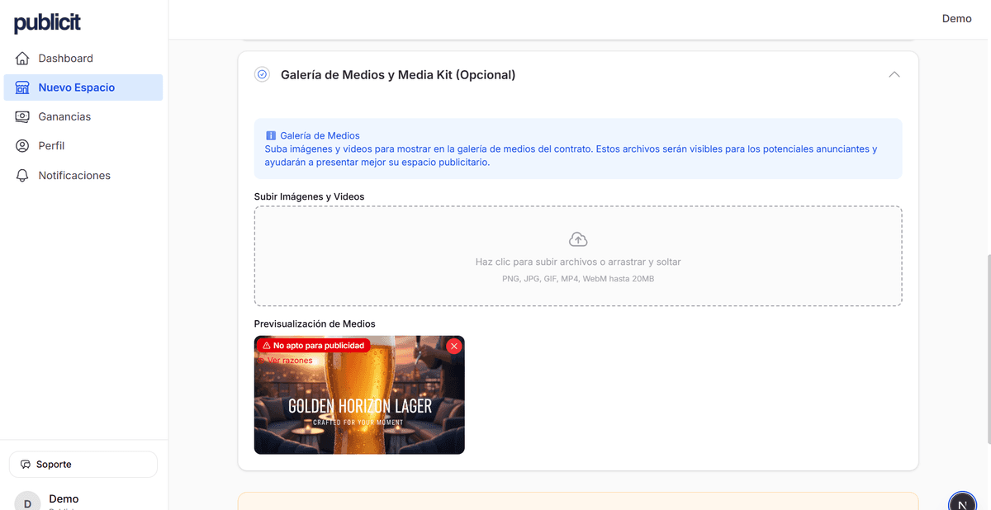991x510 pixels.
Task: Open notifications with the bell icon
Action: [x=21, y=175]
